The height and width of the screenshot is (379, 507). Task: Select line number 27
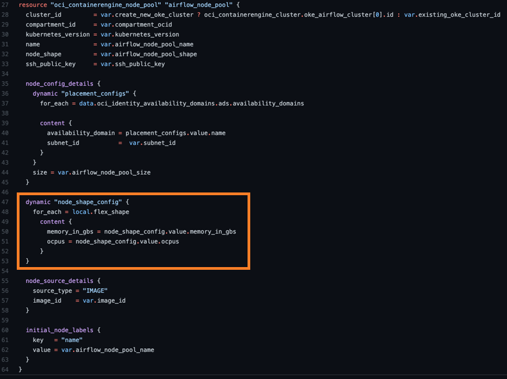click(6, 5)
